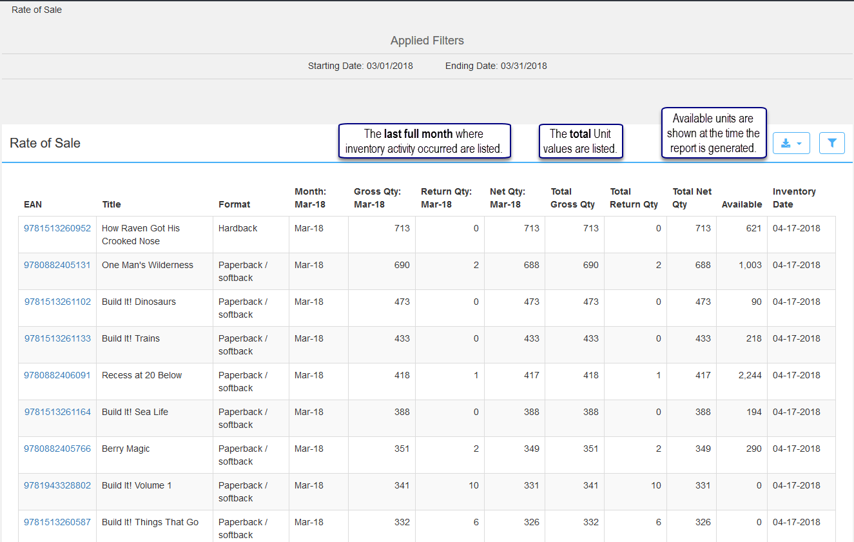The height and width of the screenshot is (542, 854).
Task: Open EAN link 9781513261133
Action: (x=57, y=338)
